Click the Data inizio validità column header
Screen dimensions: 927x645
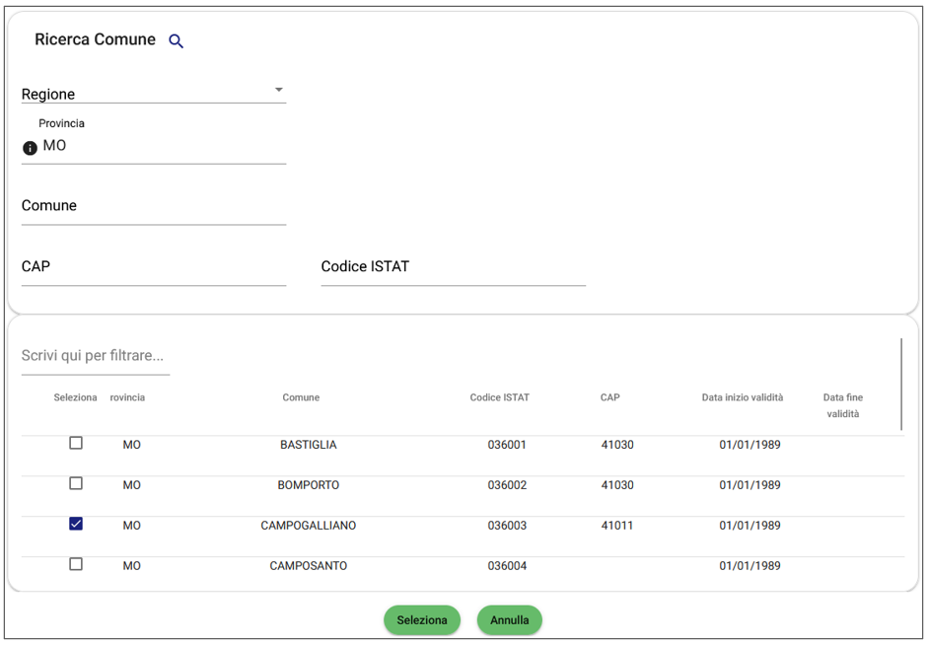pos(742,397)
